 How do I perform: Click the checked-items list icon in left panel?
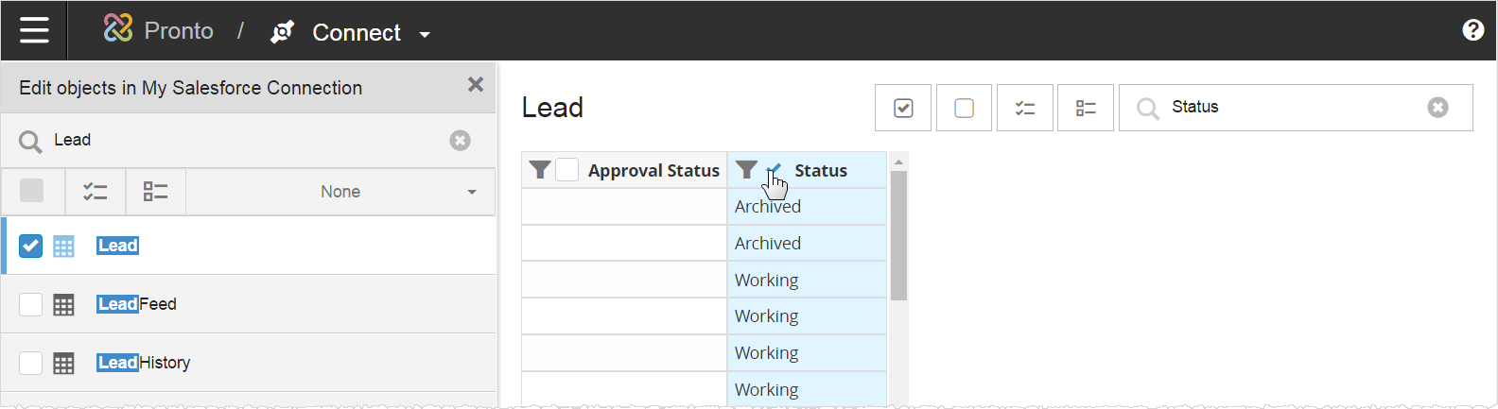click(96, 192)
